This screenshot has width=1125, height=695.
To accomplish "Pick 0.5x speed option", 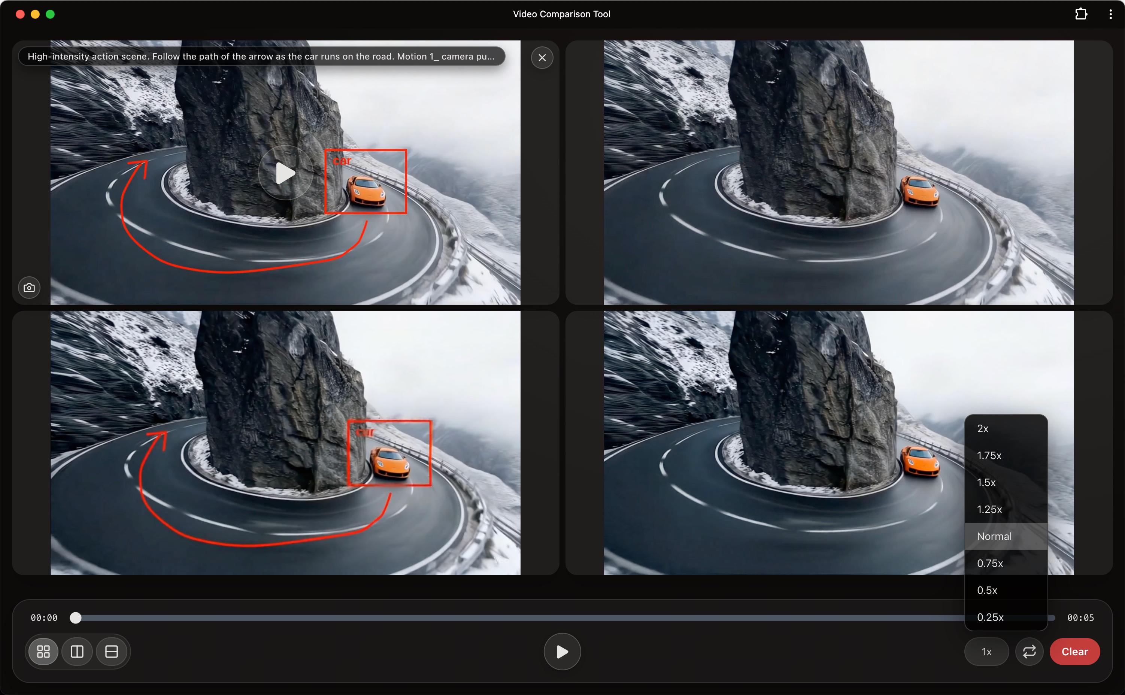I will click(987, 590).
